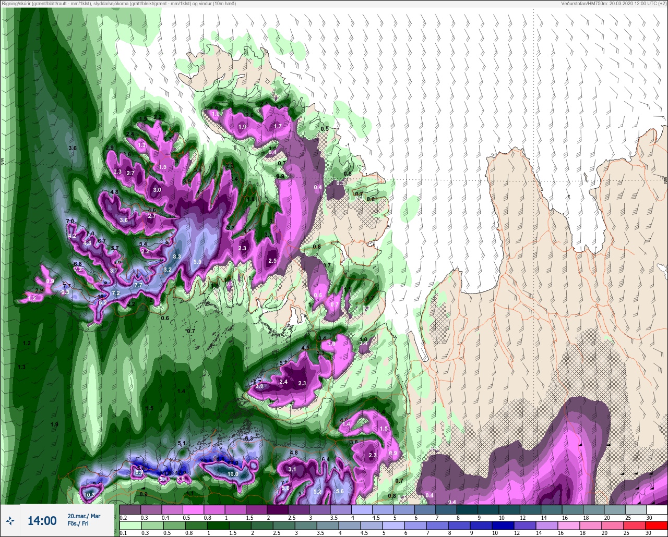Click the '5.5' value in the blue-purple area

[197, 261]
